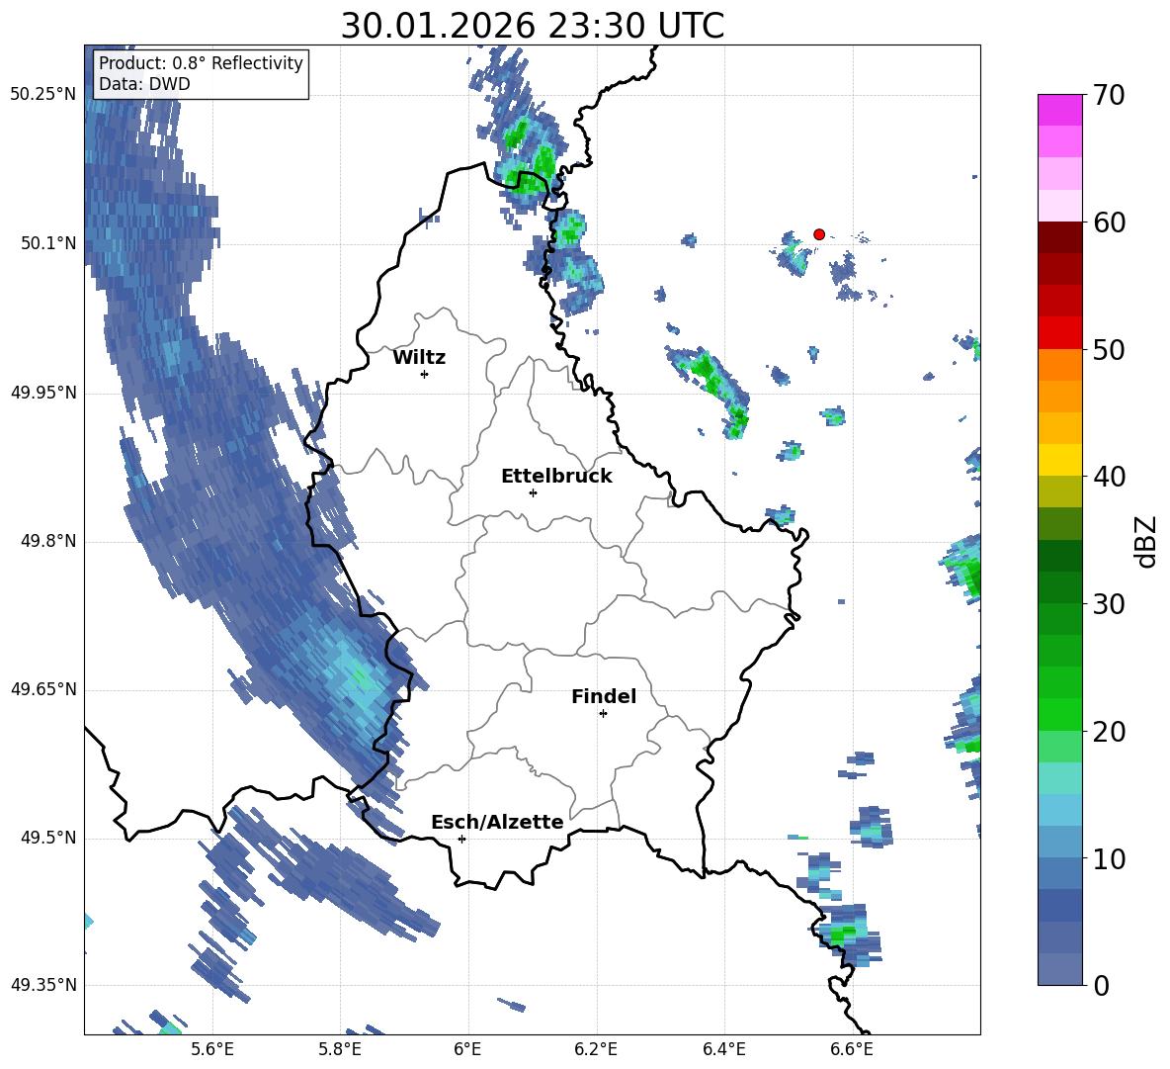Viewport: 1170px width, 1069px height.
Task: Click the 40 tick label on colorbar
Action: pos(1109,477)
